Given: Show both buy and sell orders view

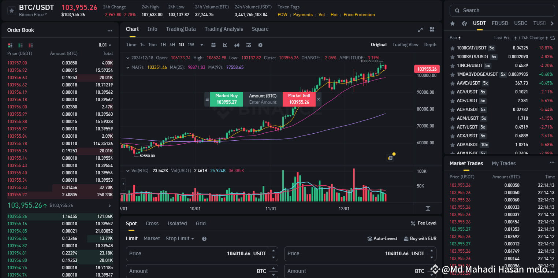Looking at the screenshot, I should point(10,45).
